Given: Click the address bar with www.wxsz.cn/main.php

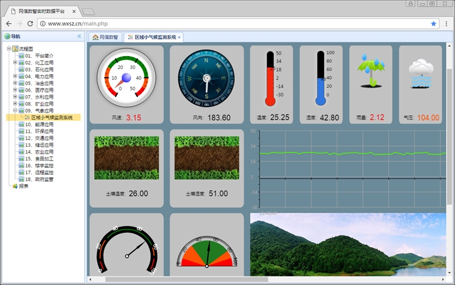Looking at the screenshot, I should (237, 24).
